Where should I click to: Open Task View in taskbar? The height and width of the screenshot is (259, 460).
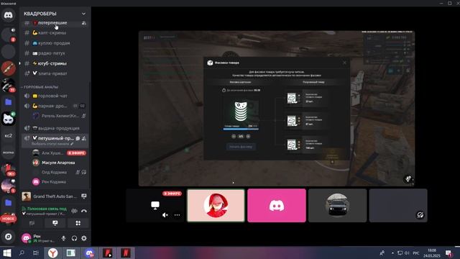tap(36, 253)
